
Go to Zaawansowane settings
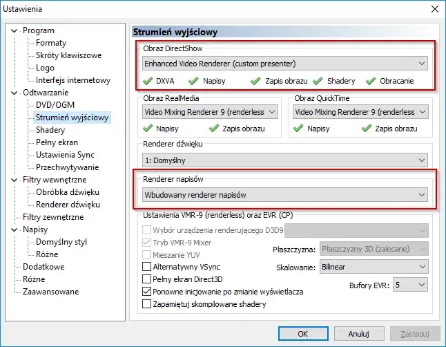50,292
